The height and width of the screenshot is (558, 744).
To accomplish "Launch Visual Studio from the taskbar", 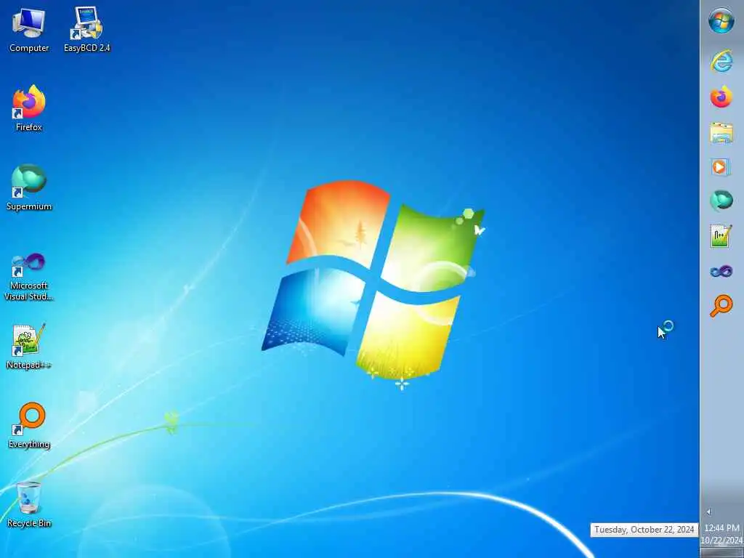I will (x=721, y=272).
